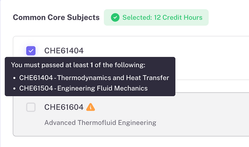Click the 'Advanced Thermofluid Engineering' subject description

[x=100, y=123]
